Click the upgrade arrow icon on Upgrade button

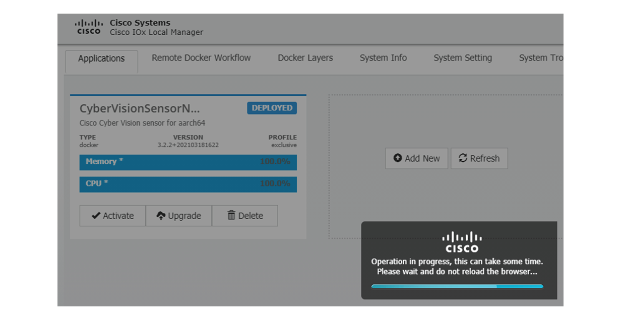161,215
